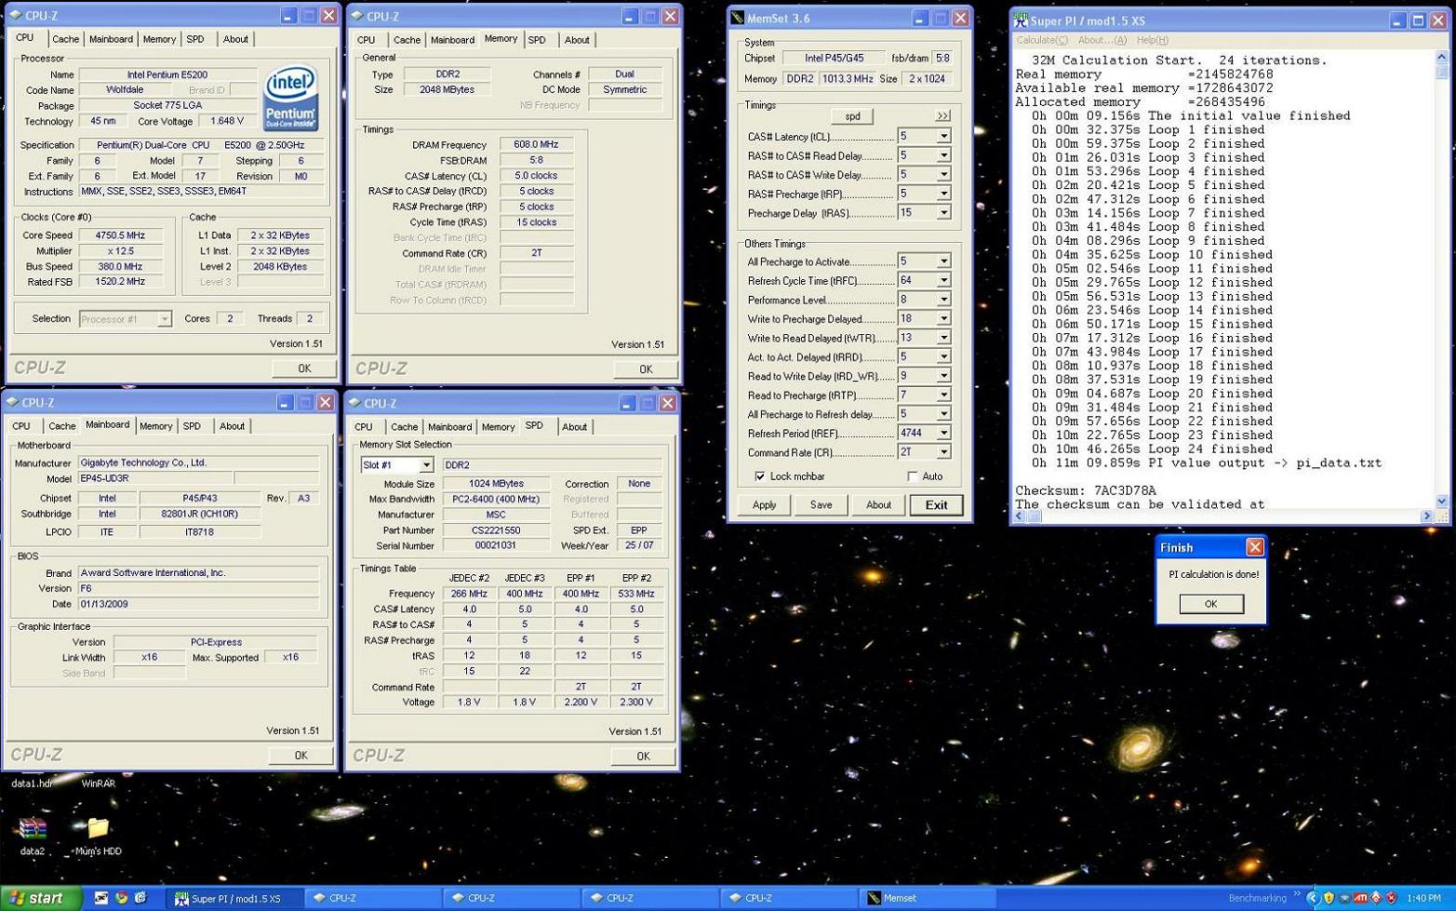Open SPD tab in CPU-Z Memory window
The height and width of the screenshot is (911, 1456).
click(x=537, y=40)
